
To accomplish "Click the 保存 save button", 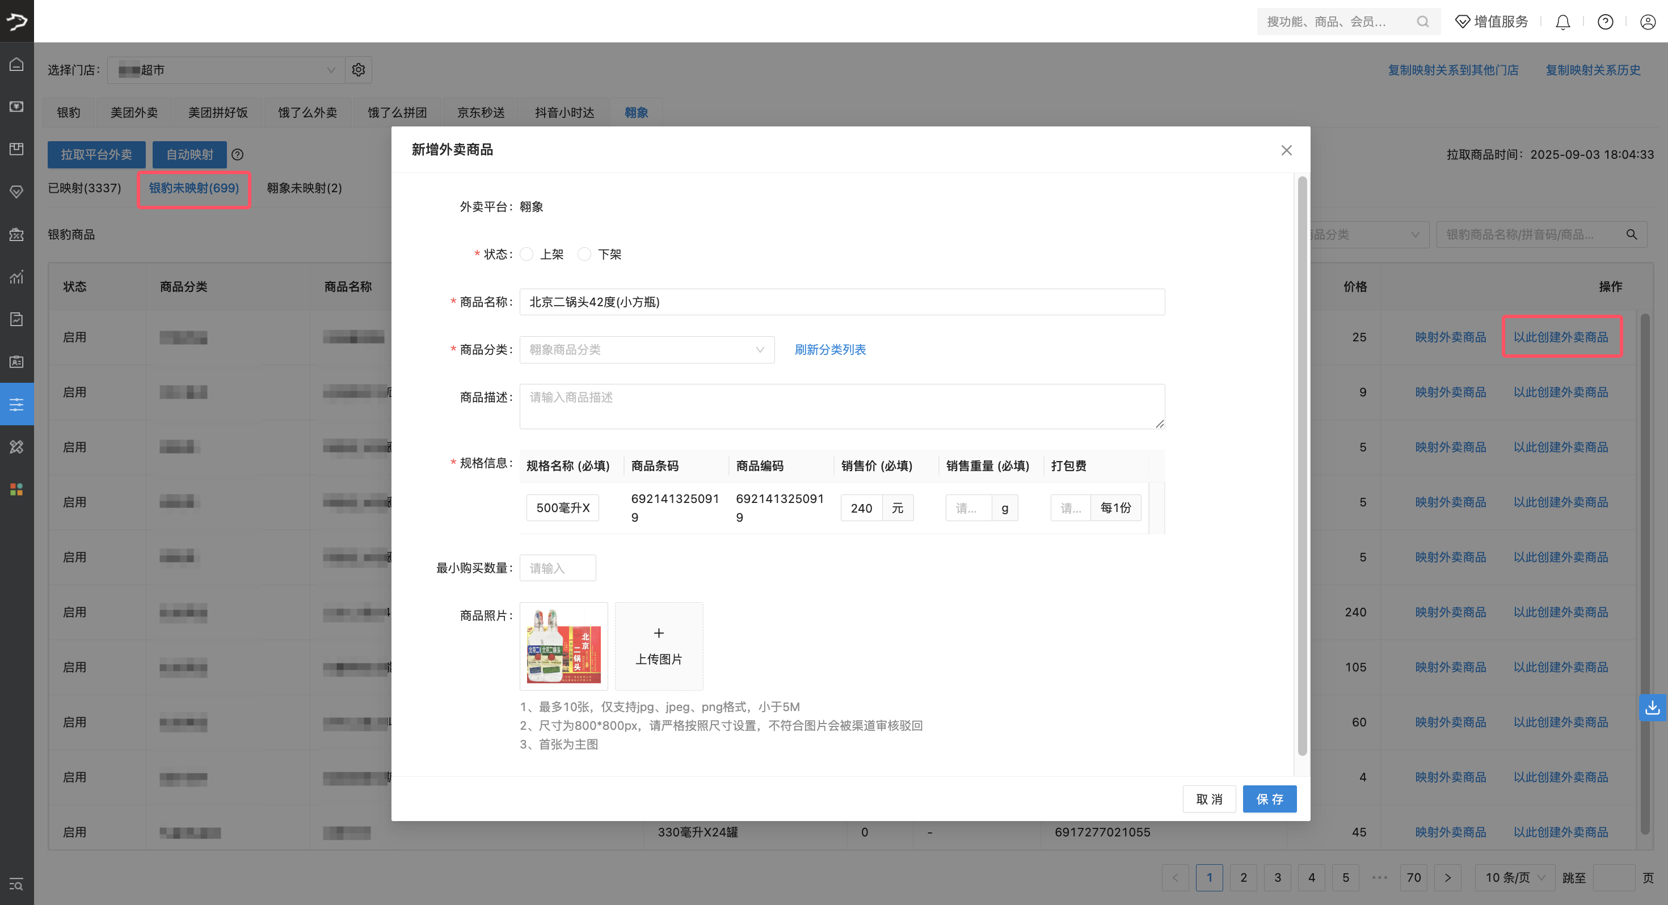I will pyautogui.click(x=1269, y=799).
